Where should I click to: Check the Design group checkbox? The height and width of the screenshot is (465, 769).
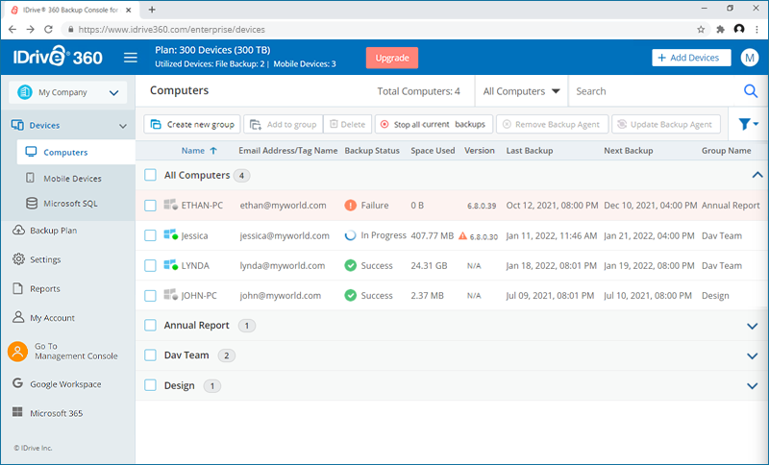coord(150,385)
